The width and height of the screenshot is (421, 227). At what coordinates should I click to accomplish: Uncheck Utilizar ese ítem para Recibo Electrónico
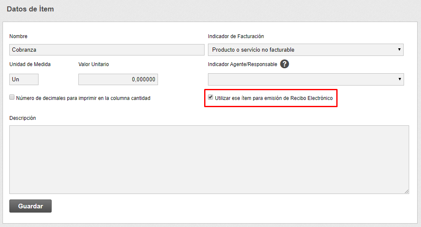210,97
